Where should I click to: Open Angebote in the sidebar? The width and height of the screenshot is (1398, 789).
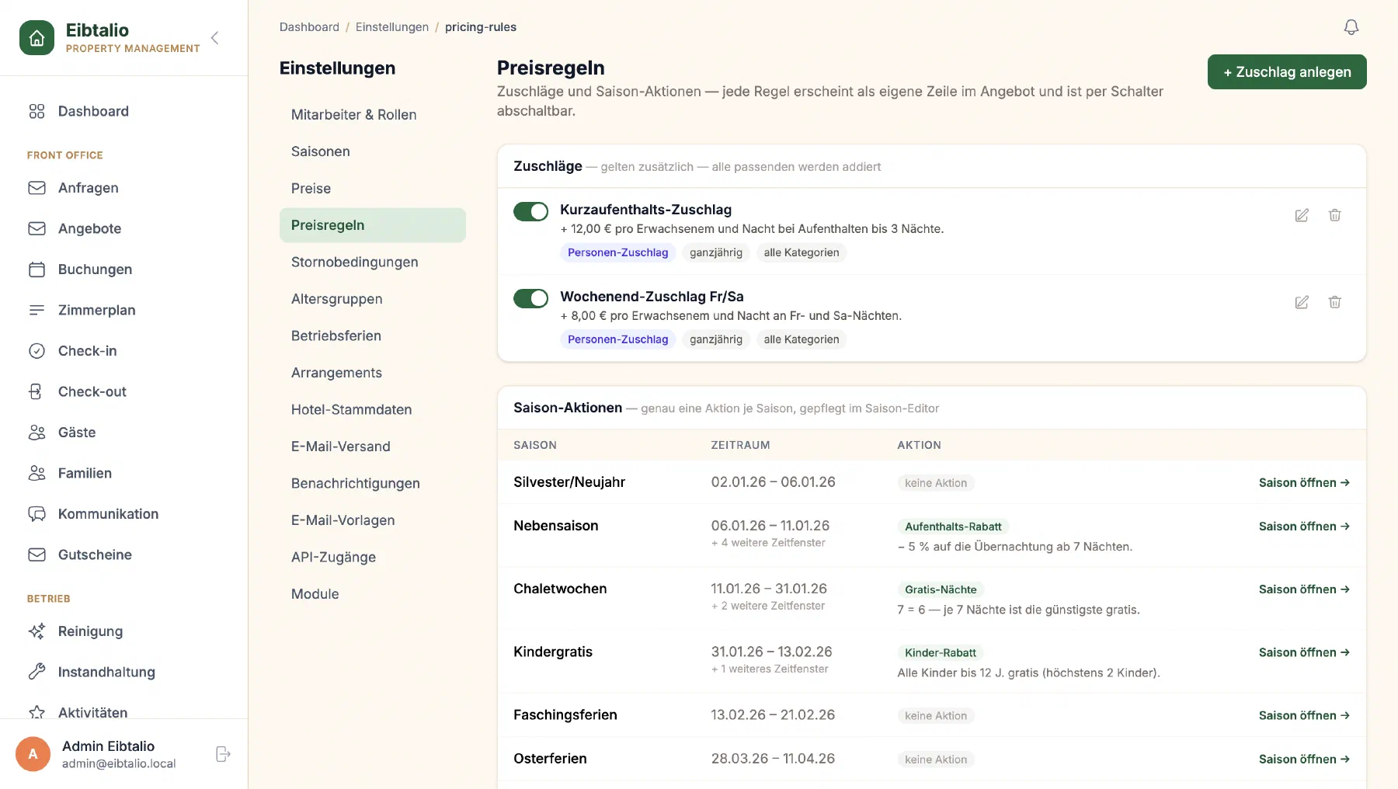tap(124, 228)
